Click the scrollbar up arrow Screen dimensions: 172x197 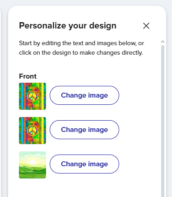point(163,42)
